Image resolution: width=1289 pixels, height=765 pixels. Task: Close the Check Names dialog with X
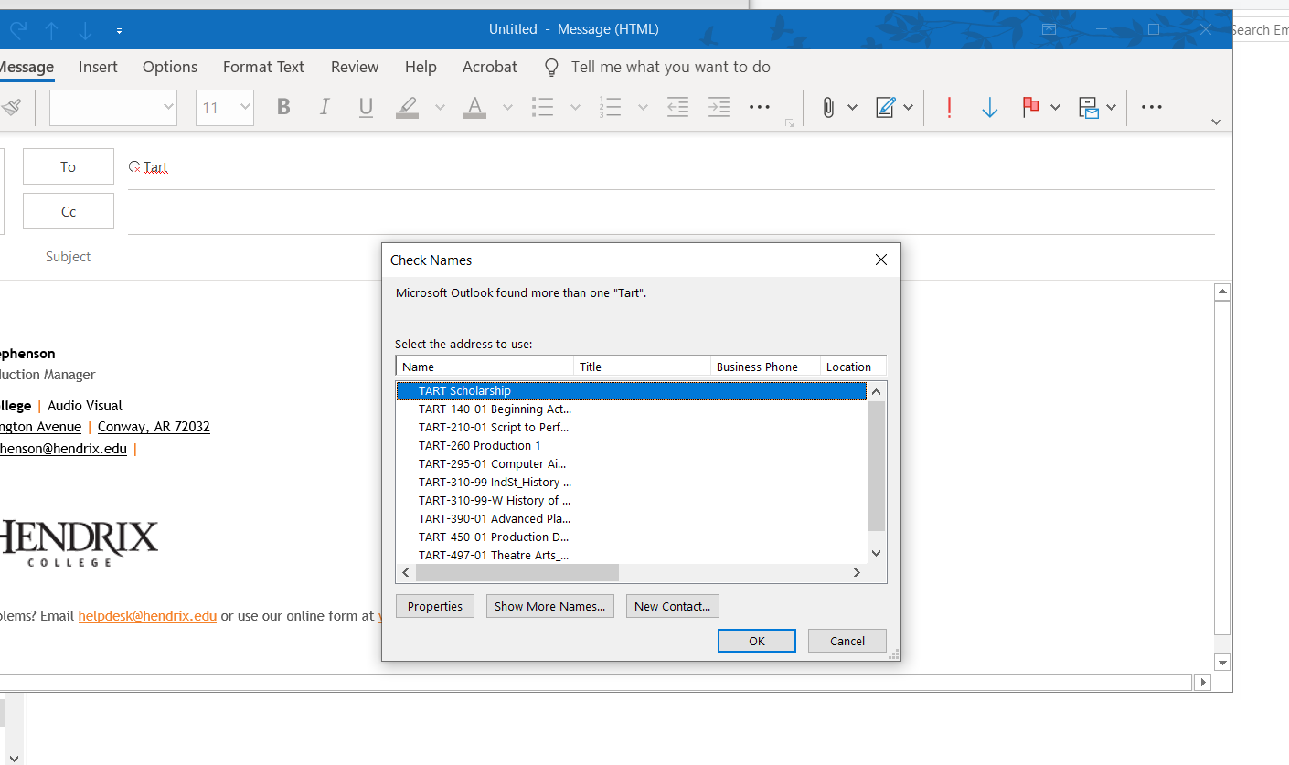point(881,260)
